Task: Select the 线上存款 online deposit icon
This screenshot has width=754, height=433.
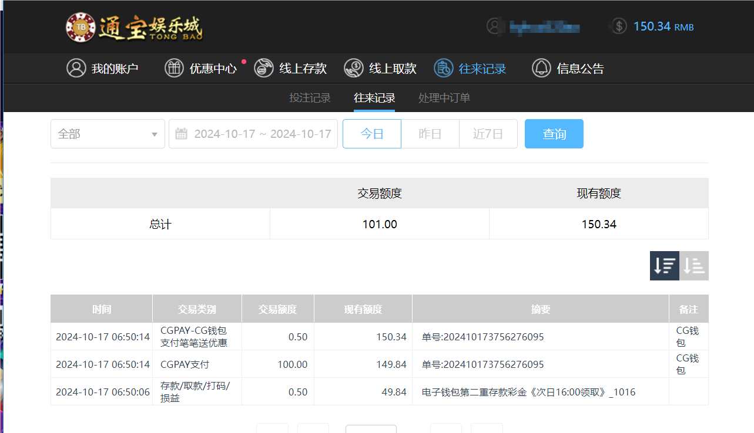Action: pos(263,68)
